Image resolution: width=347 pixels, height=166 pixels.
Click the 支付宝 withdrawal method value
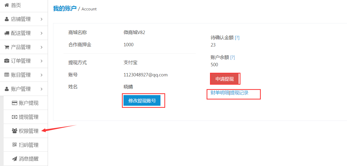coord(131,63)
